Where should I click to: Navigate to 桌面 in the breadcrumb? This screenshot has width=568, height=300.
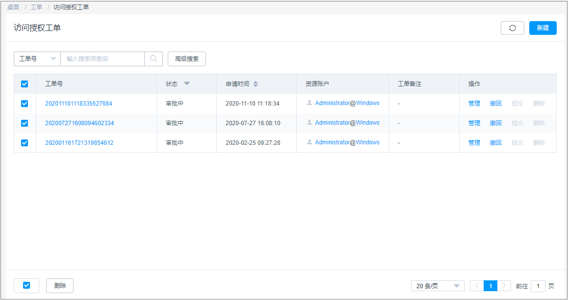tap(13, 7)
